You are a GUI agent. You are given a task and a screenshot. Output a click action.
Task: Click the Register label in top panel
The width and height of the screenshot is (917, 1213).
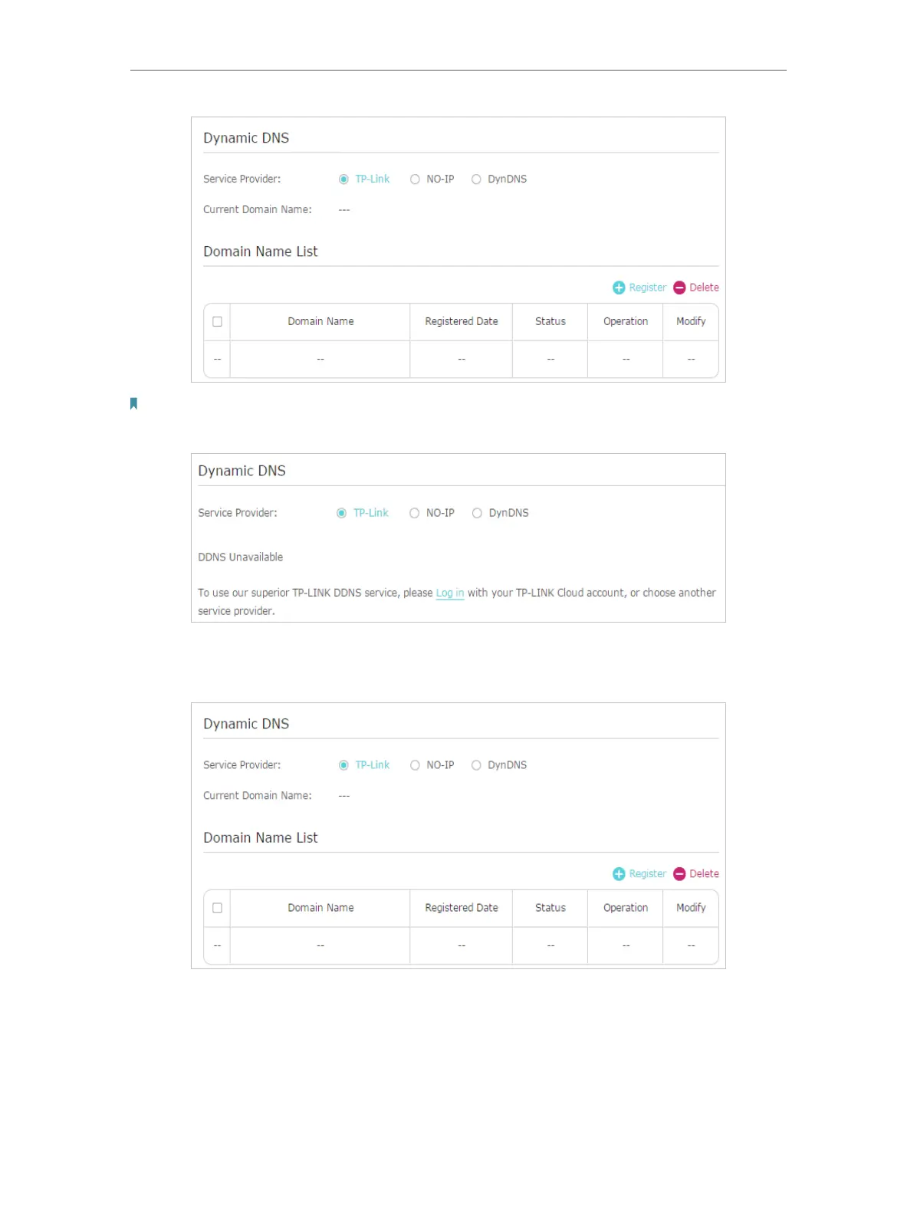(x=647, y=288)
